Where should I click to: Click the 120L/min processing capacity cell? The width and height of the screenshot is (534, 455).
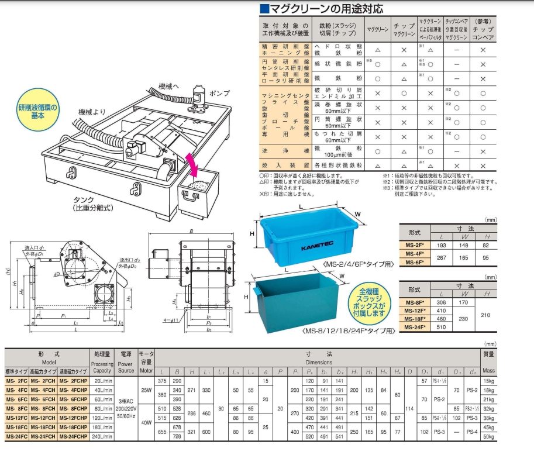click(102, 418)
